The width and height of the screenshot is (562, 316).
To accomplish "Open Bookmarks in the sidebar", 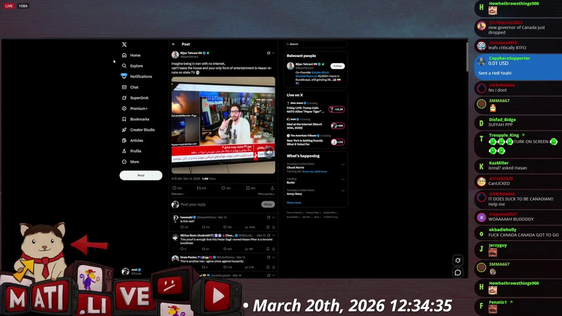I will pyautogui.click(x=136, y=119).
